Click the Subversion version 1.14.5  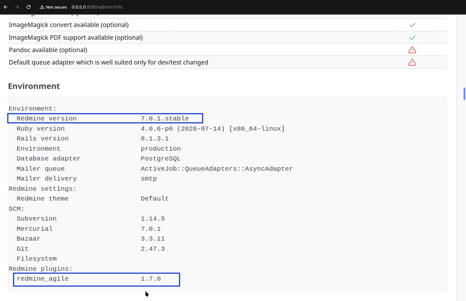[x=153, y=219]
